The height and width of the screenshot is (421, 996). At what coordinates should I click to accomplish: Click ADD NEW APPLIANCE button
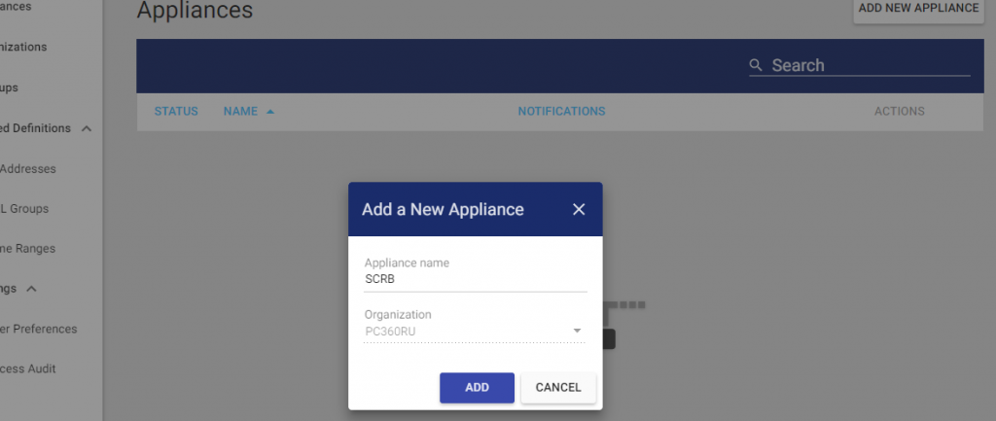click(x=918, y=9)
